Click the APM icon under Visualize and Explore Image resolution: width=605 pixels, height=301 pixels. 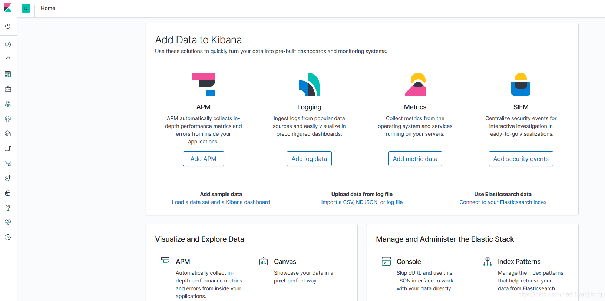165,261
